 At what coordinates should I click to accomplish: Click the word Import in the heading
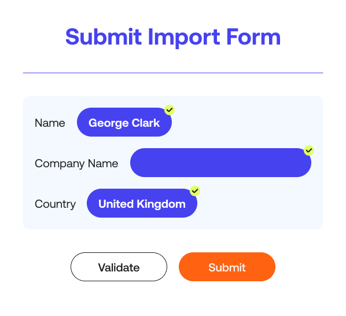coord(184,38)
